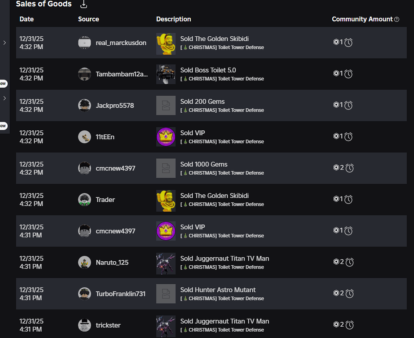The image size is (414, 338).
Task: Click the pending clock icon on the top sale row
Action: click(348, 42)
